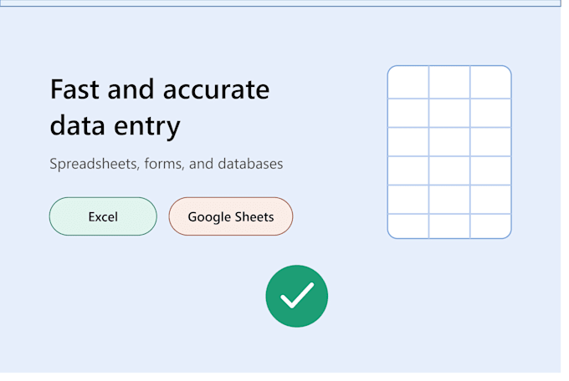Screen dimensions: 569x381
Task: Click the fourth-row middle grid cell
Action: (x=449, y=170)
